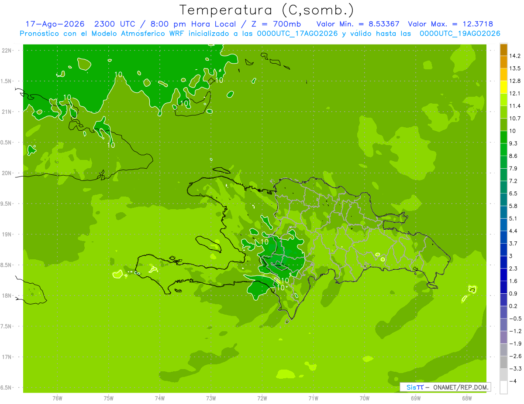Click the "5.1" colorbar value
This screenshot has width=524, height=404.
point(514,218)
